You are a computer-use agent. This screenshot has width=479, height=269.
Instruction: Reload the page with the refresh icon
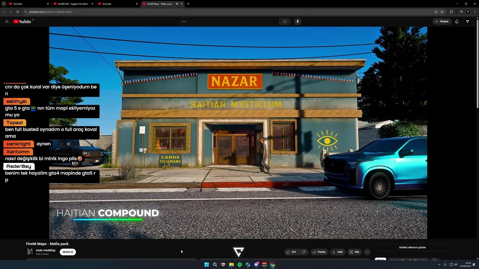17,12
